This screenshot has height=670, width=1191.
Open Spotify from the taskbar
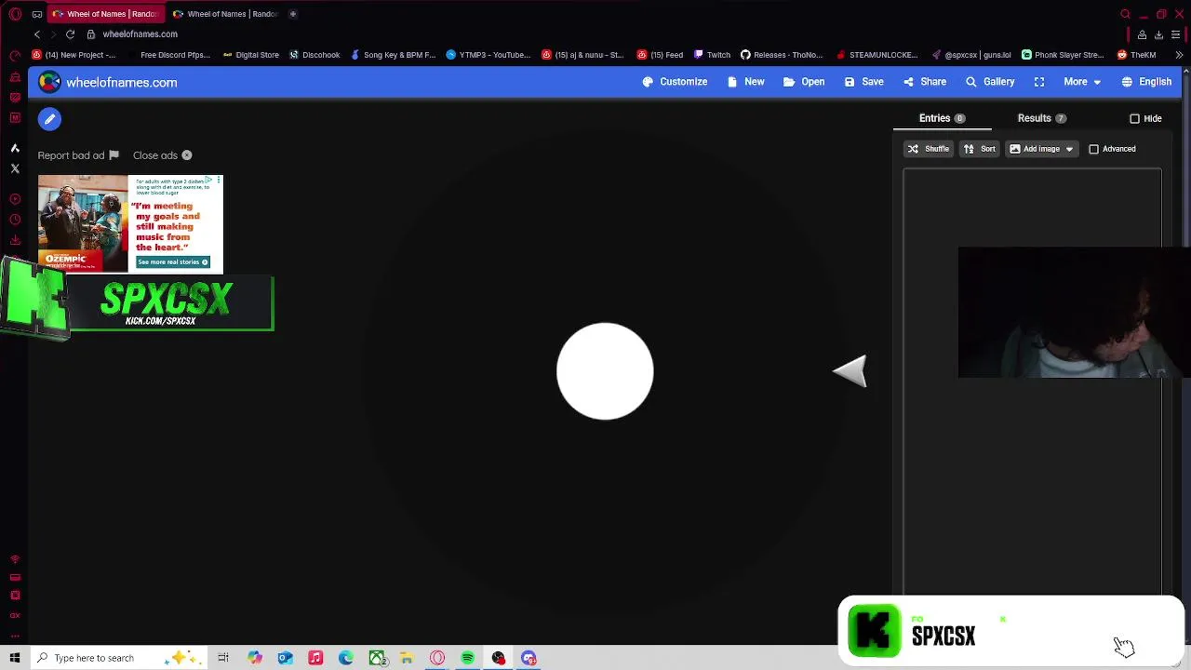(468, 658)
